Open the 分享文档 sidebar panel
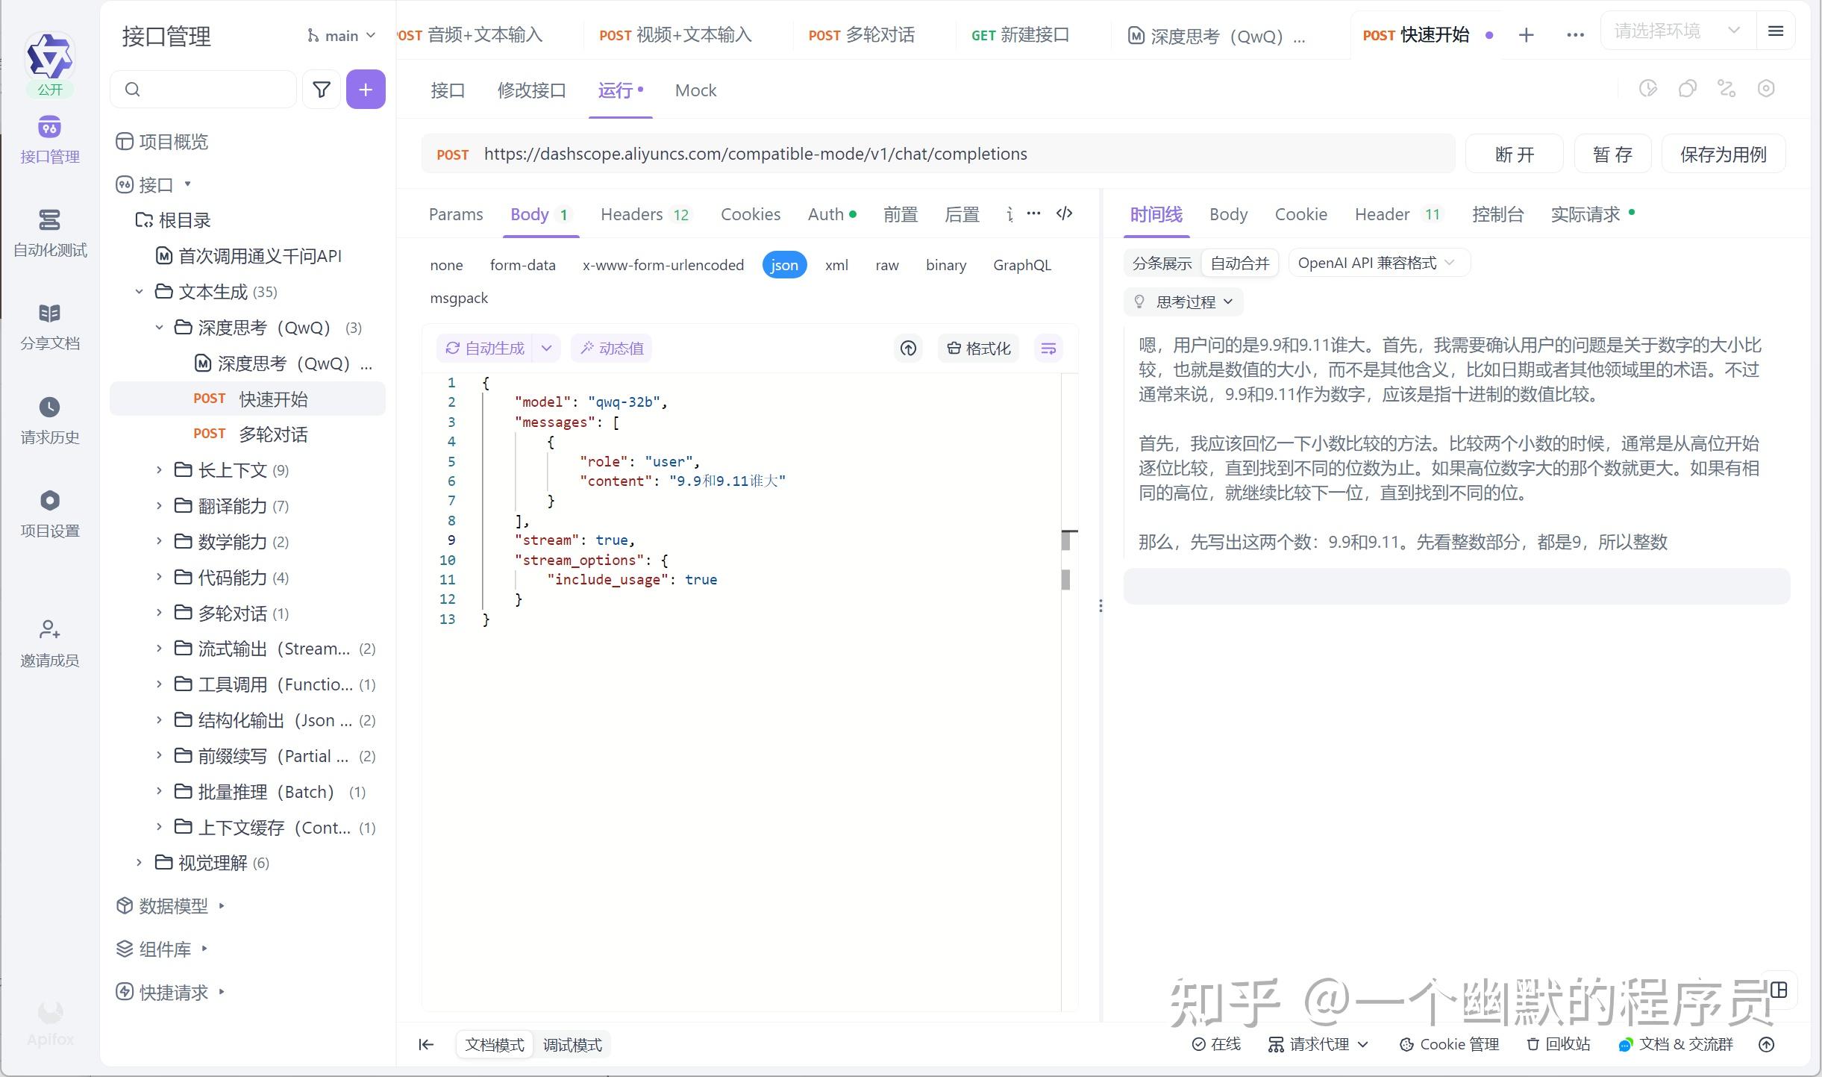The width and height of the screenshot is (1822, 1077). tap(48, 325)
